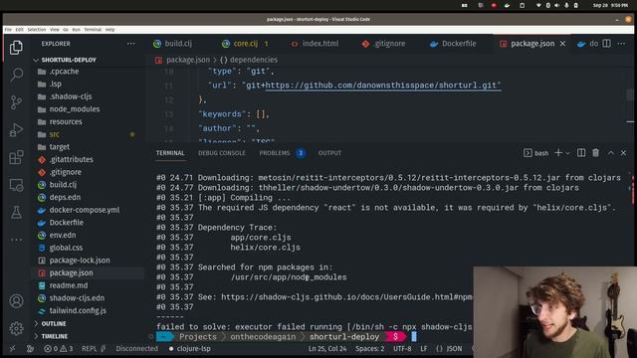Expand the resources folder
Image resolution: width=637 pixels, height=358 pixels.
point(66,121)
